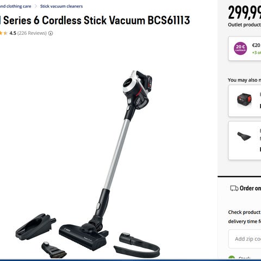261x261 pixels.
Task: Click the 299,99 price text
Action: click(x=245, y=13)
